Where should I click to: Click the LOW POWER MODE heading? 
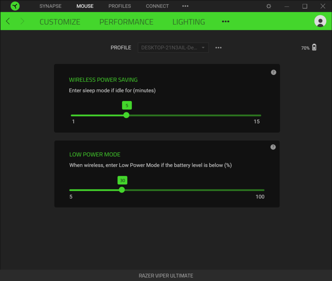click(95, 155)
